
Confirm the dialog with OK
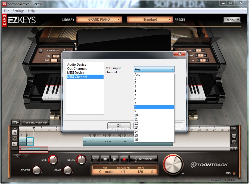click(119, 126)
